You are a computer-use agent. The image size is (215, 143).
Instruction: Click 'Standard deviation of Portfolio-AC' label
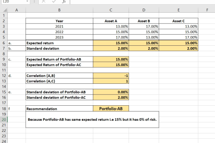59,97
